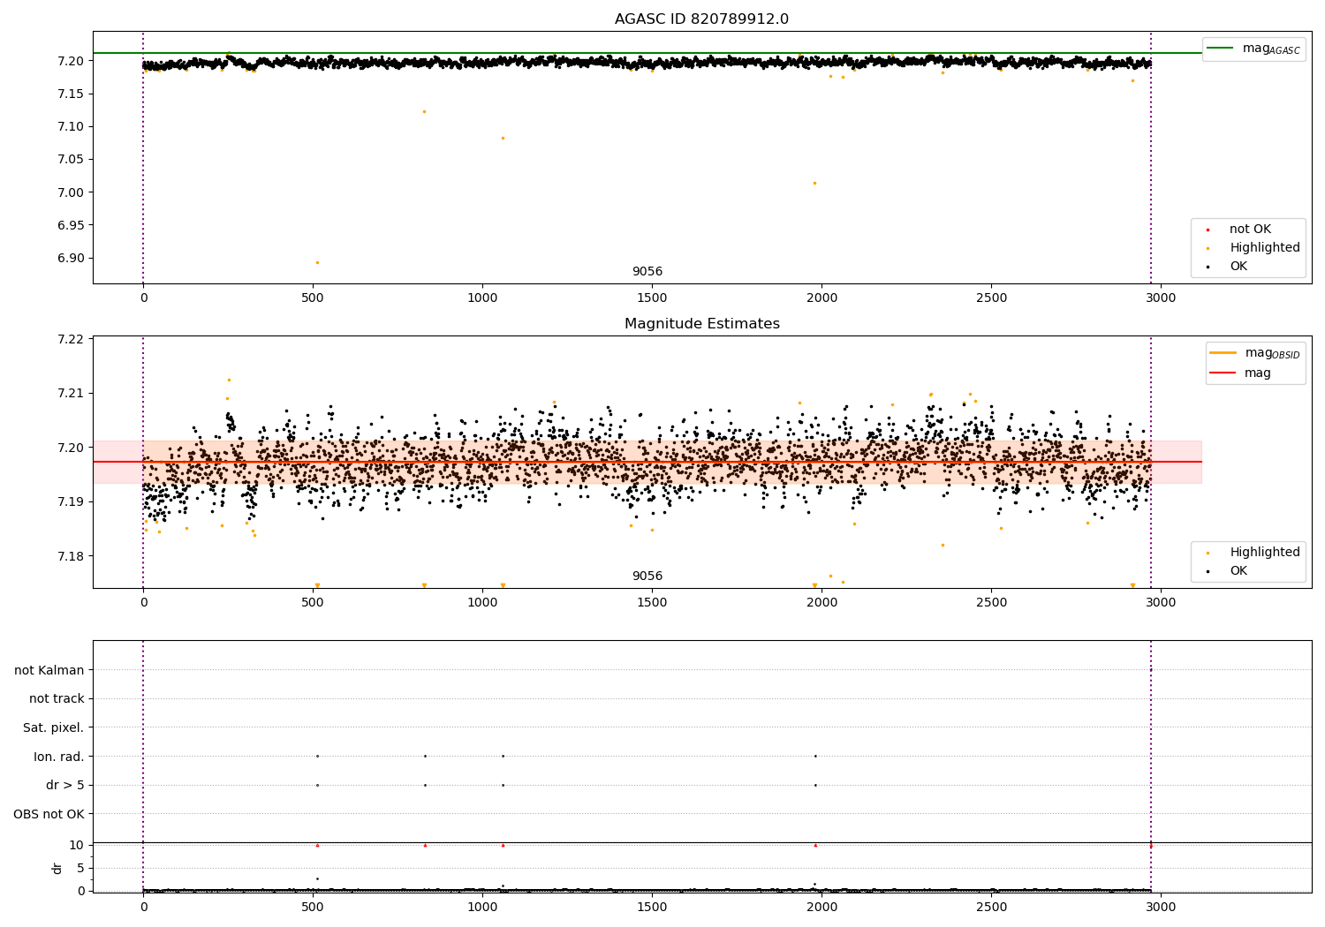Click the 'dr > 5' axis label
The image size is (1325, 927).
tap(65, 786)
